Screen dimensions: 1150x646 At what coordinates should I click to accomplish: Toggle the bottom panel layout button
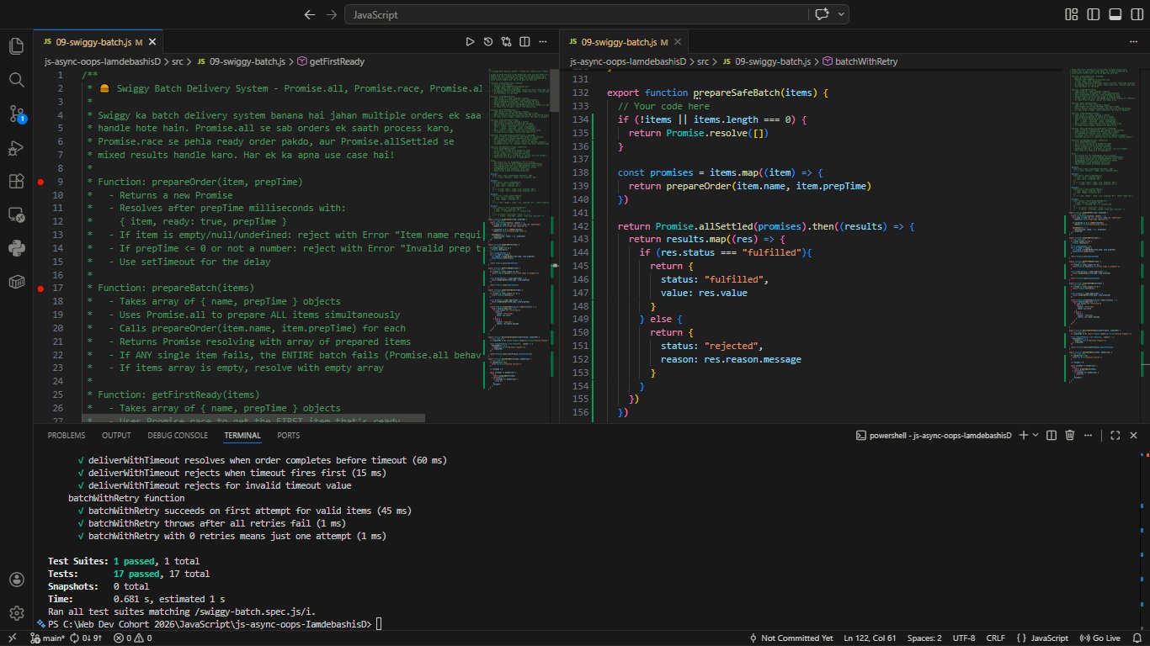(x=1115, y=14)
